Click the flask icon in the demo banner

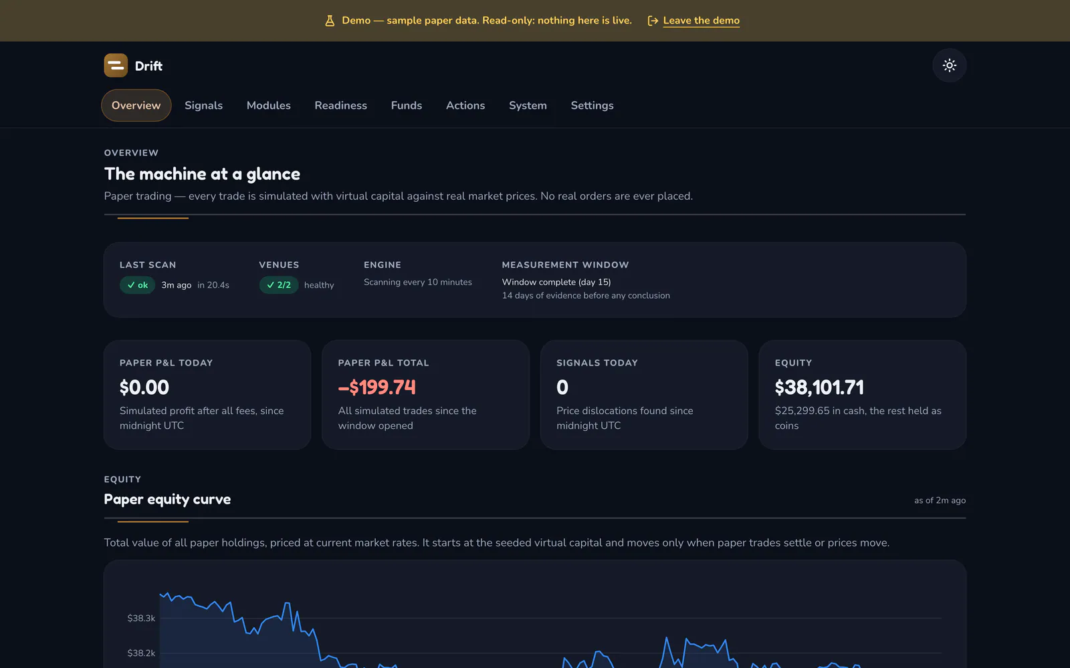pyautogui.click(x=330, y=21)
